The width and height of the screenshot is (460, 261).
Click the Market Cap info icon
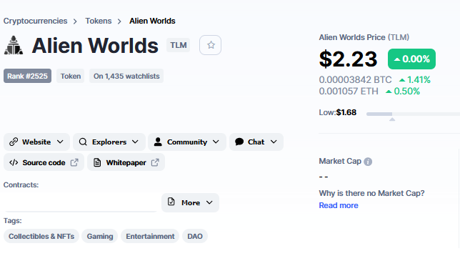[x=368, y=162]
